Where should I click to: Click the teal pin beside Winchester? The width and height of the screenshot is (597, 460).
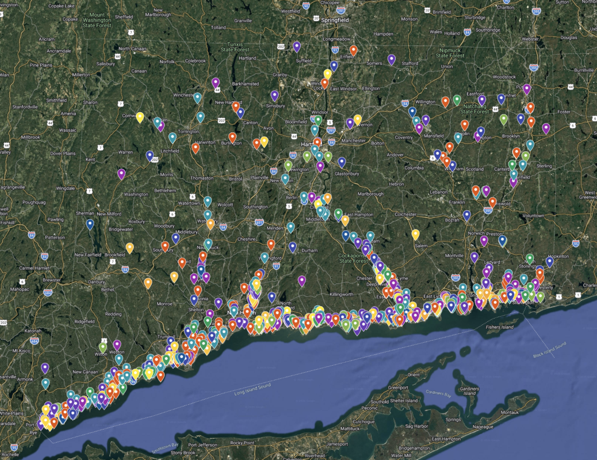(197, 97)
